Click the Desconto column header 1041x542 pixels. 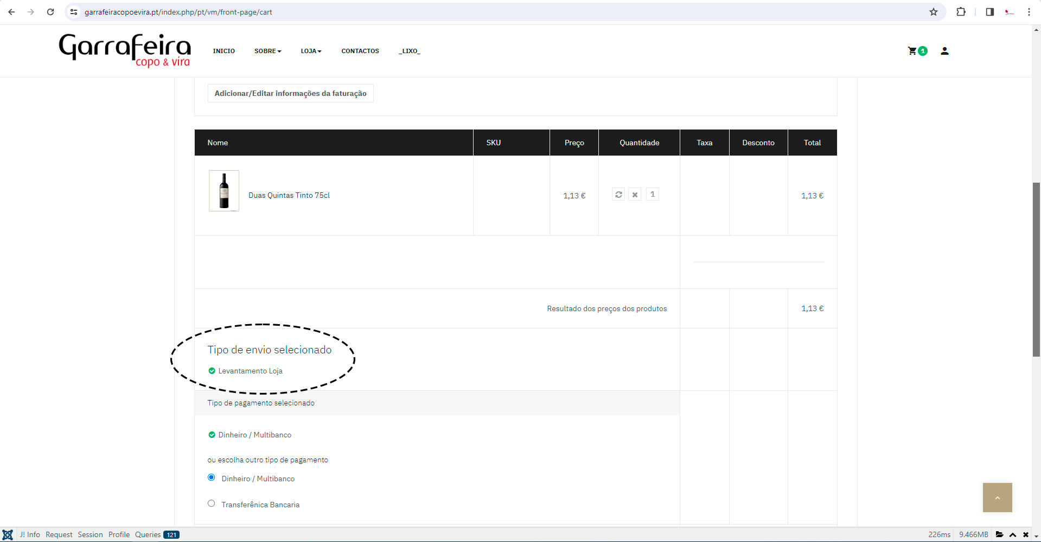click(758, 143)
